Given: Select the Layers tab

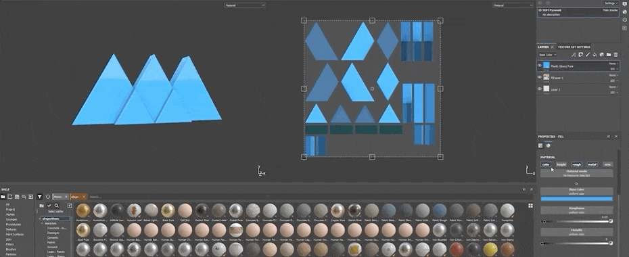Looking at the screenshot, I should pyautogui.click(x=543, y=47).
